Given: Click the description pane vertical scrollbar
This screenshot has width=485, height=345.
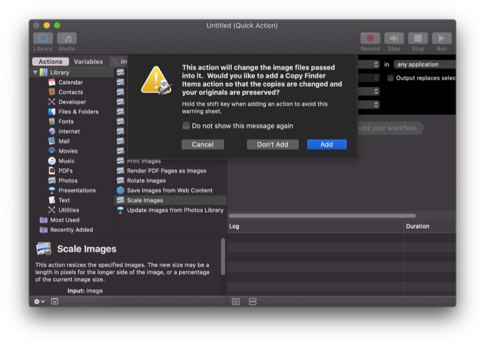Looking at the screenshot, I should [x=222, y=257].
